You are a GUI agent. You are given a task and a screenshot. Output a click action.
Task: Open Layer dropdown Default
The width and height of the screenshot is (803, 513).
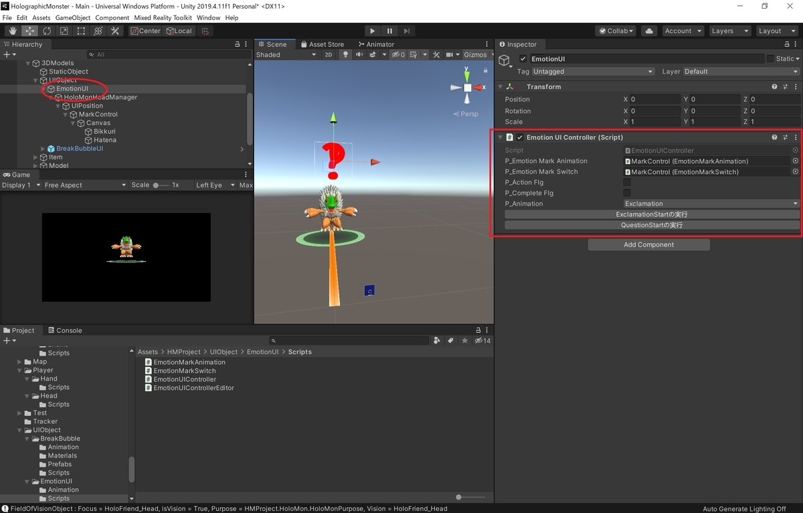point(741,72)
